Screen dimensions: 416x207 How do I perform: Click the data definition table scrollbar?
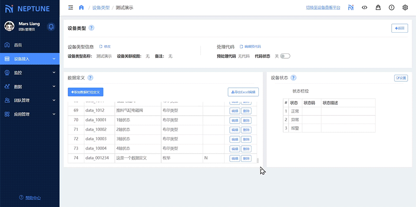[x=258, y=160]
